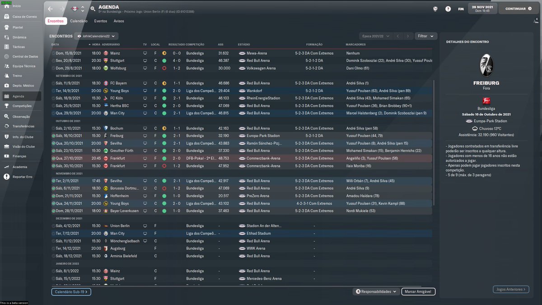
Task: Expand the Filtrar dropdown
Action: (x=425, y=36)
